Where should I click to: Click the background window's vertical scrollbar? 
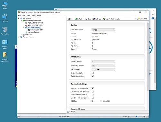pyautogui.click(x=155, y=51)
